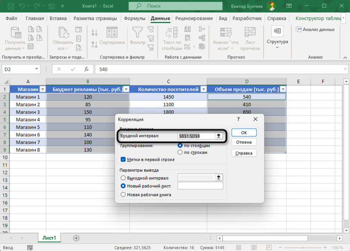The width and height of the screenshot is (350, 251).
Task: Uncheck Метки в первой строке checkbox
Action: point(123,160)
